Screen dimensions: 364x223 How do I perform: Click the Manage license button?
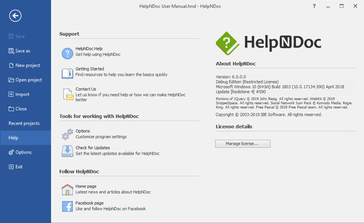243,143
